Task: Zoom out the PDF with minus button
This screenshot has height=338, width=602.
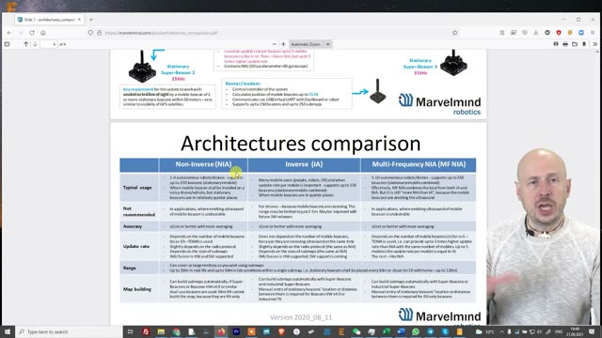Action: click(274, 44)
